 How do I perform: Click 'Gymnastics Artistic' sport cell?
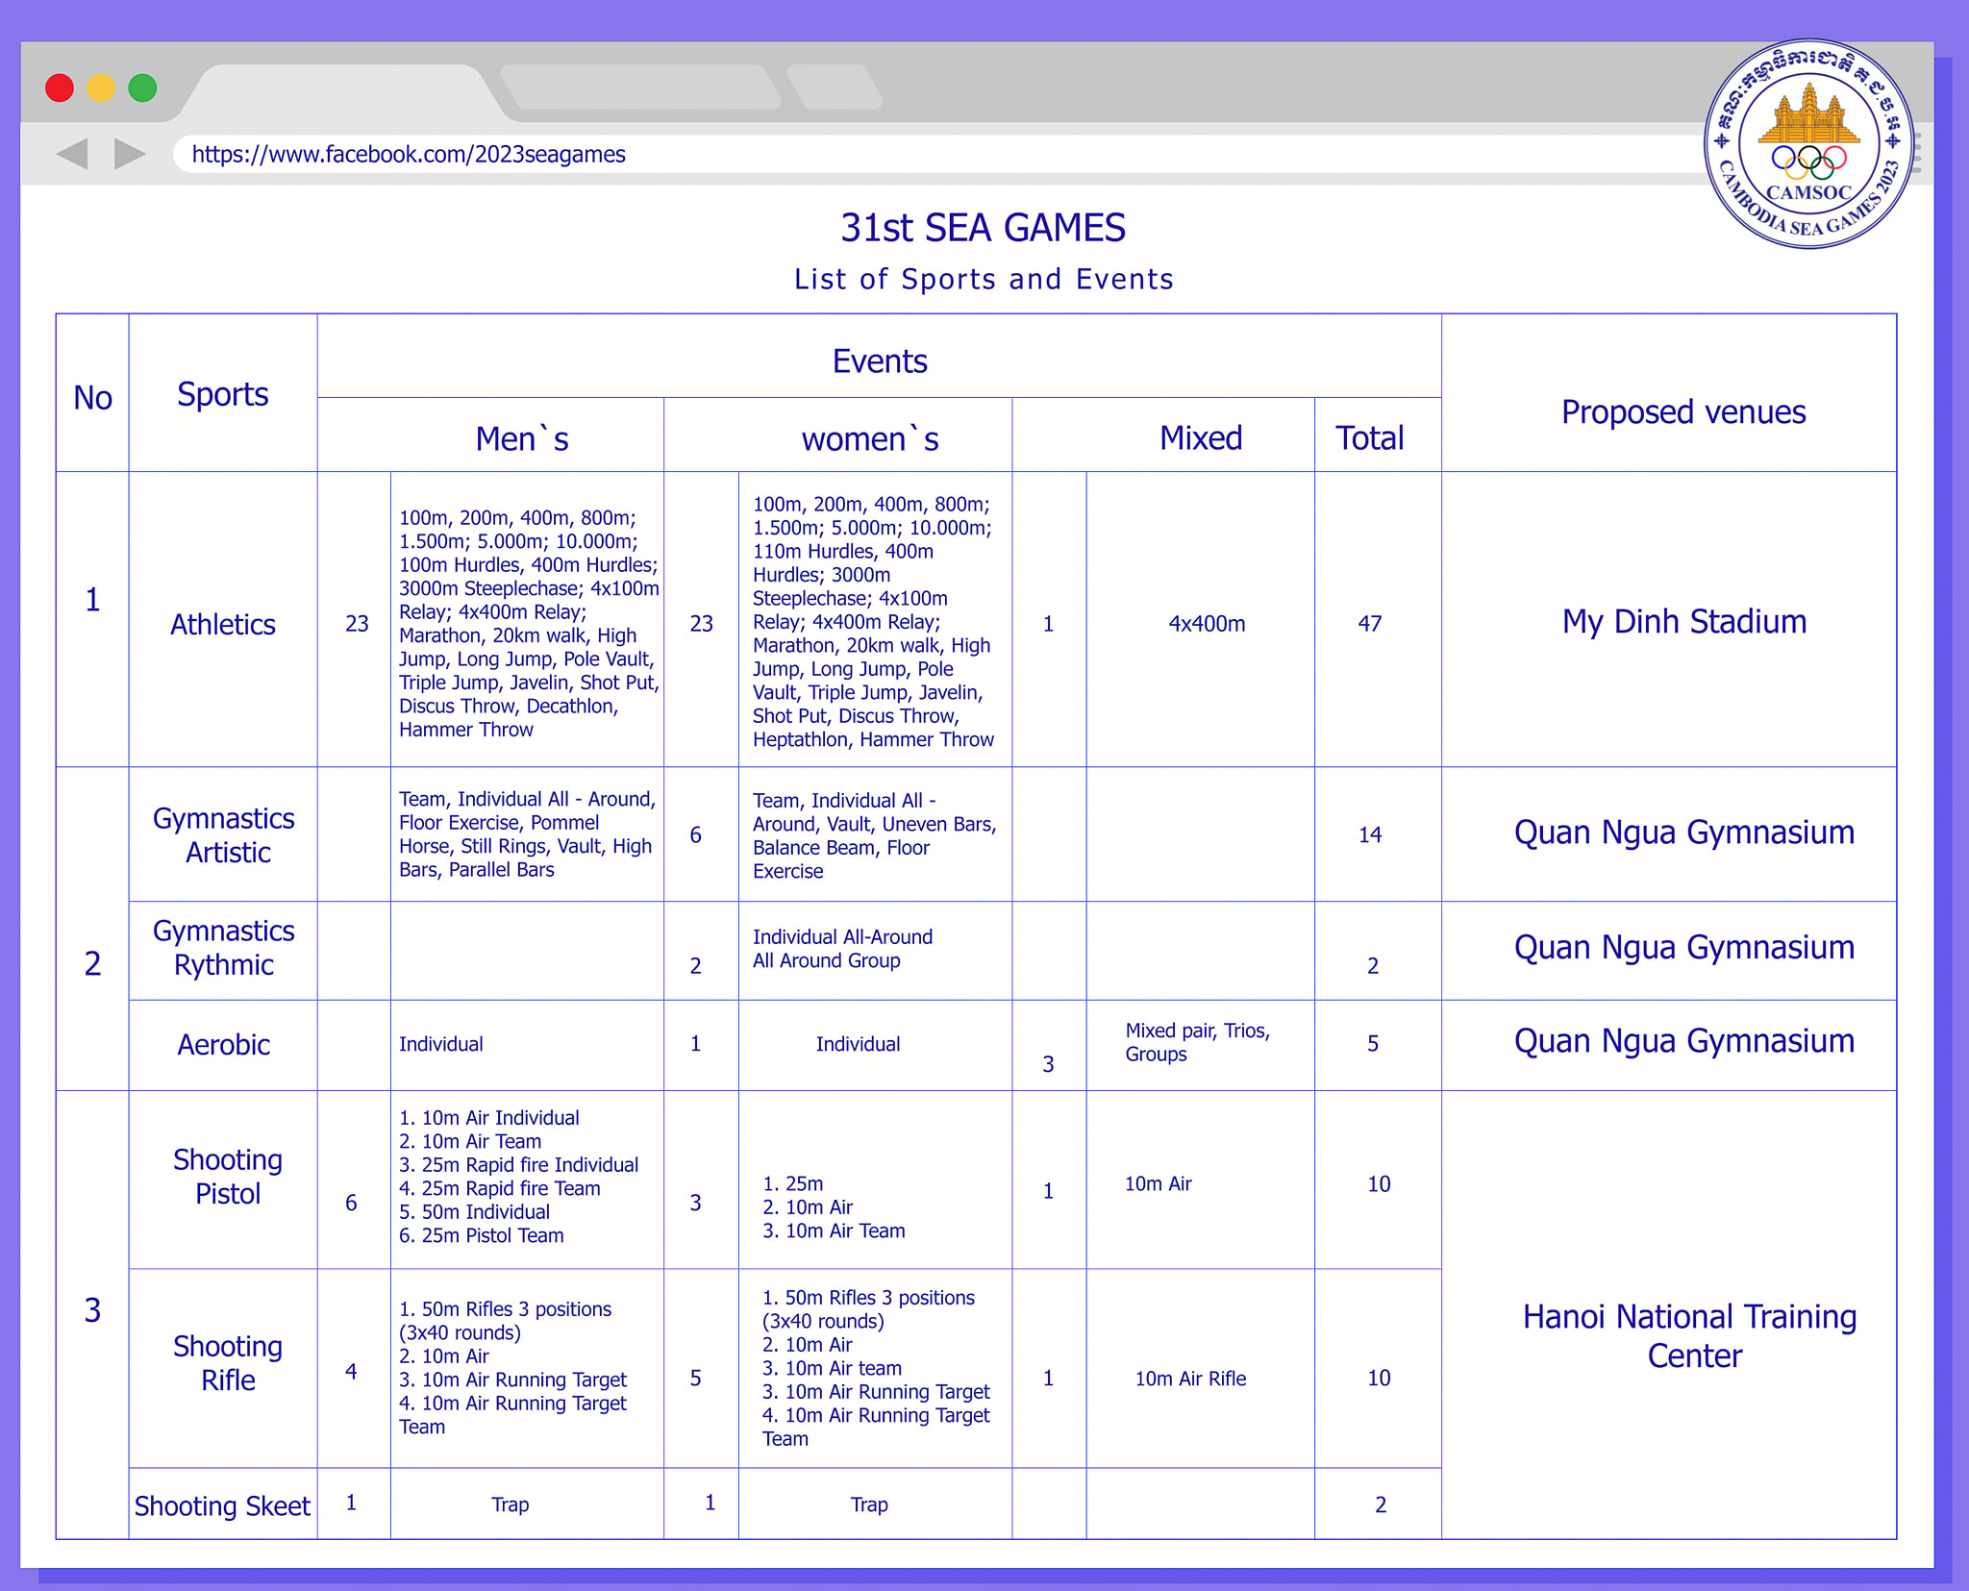[x=224, y=834]
